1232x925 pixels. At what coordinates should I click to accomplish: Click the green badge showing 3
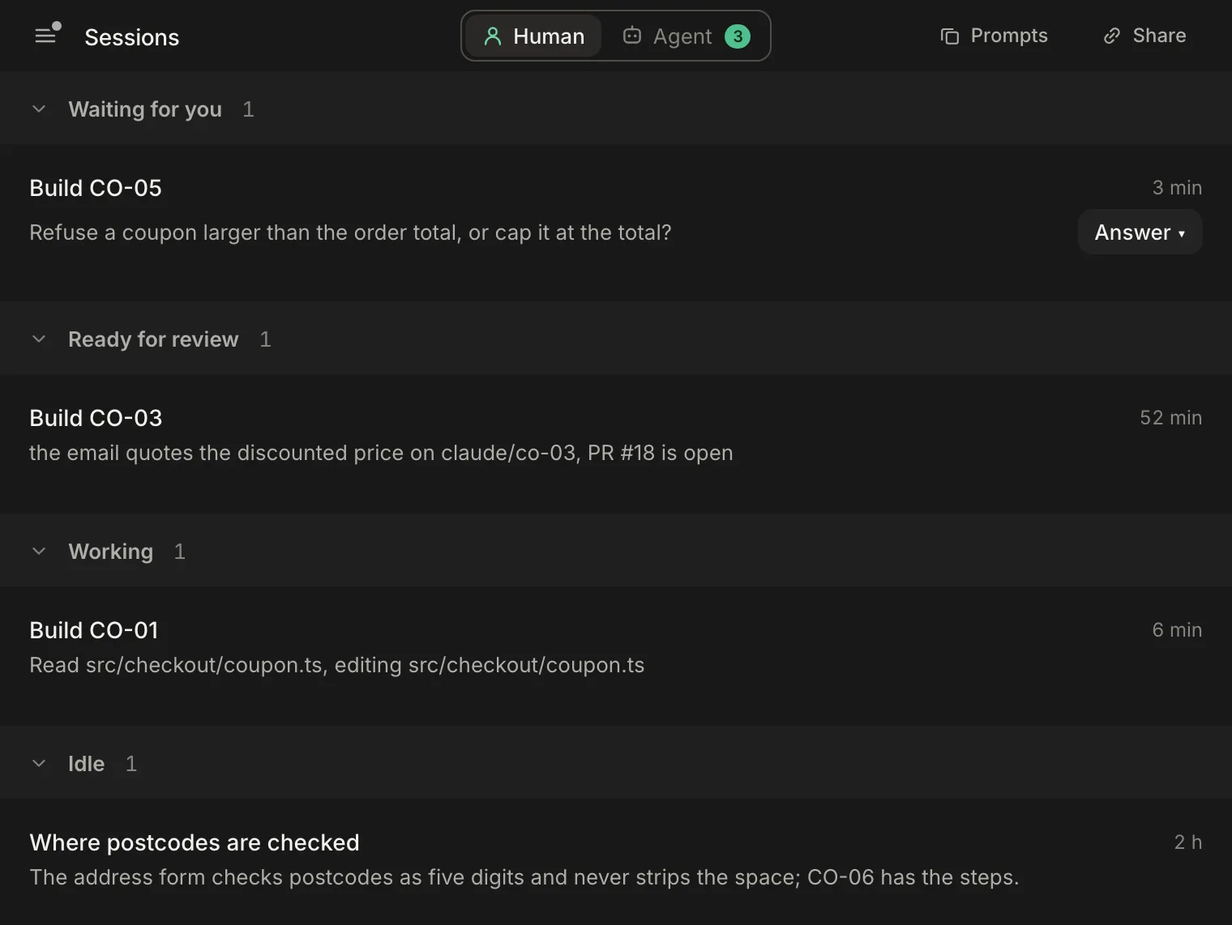(738, 36)
